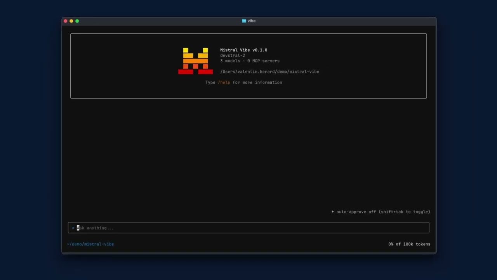This screenshot has height=280, width=497.
Task: Close the vibe terminal window
Action: [66, 21]
